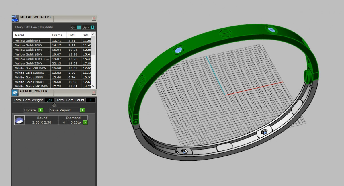Select the White Gold:14K PdW row
Screen dimensions: 344x186
coord(32,86)
